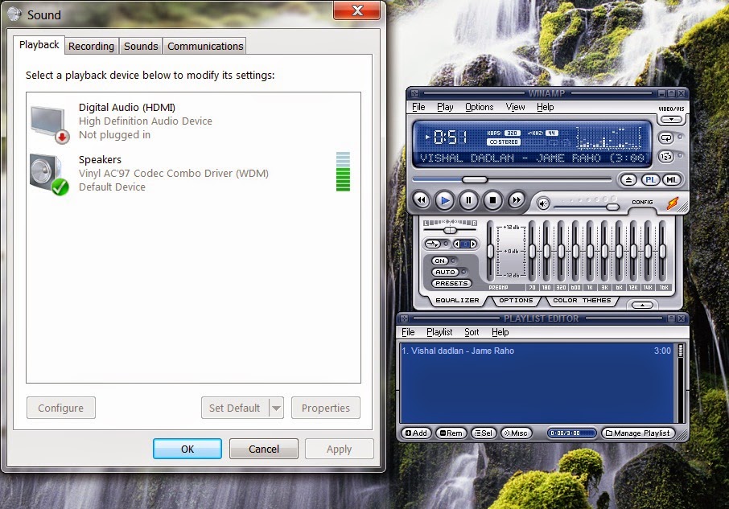Open the Manage Playlist button
The image size is (729, 509).
tap(638, 433)
